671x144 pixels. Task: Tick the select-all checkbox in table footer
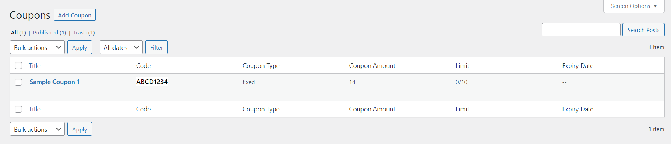tap(18, 109)
